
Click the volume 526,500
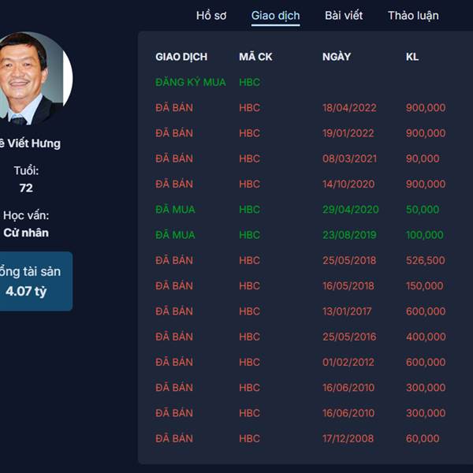point(426,260)
